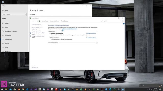Open Storage in Settings sidebar

pos(7,43)
